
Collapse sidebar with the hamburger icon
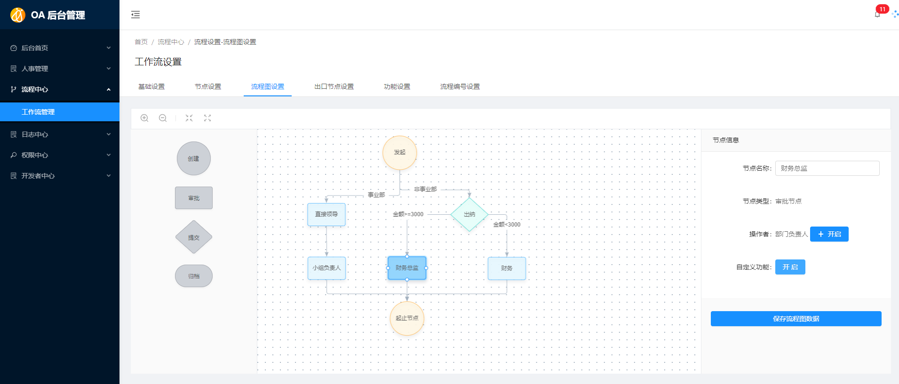tap(135, 15)
